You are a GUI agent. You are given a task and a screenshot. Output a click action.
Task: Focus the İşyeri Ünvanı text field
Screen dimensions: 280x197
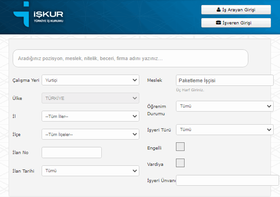coord(228,180)
